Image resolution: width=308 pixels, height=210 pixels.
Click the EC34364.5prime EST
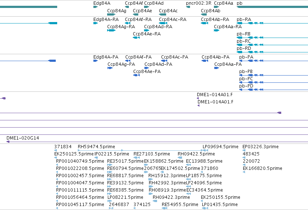click(188, 194)
